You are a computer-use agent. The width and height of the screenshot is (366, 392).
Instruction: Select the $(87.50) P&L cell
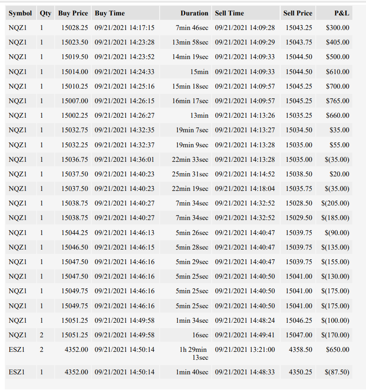point(334,372)
